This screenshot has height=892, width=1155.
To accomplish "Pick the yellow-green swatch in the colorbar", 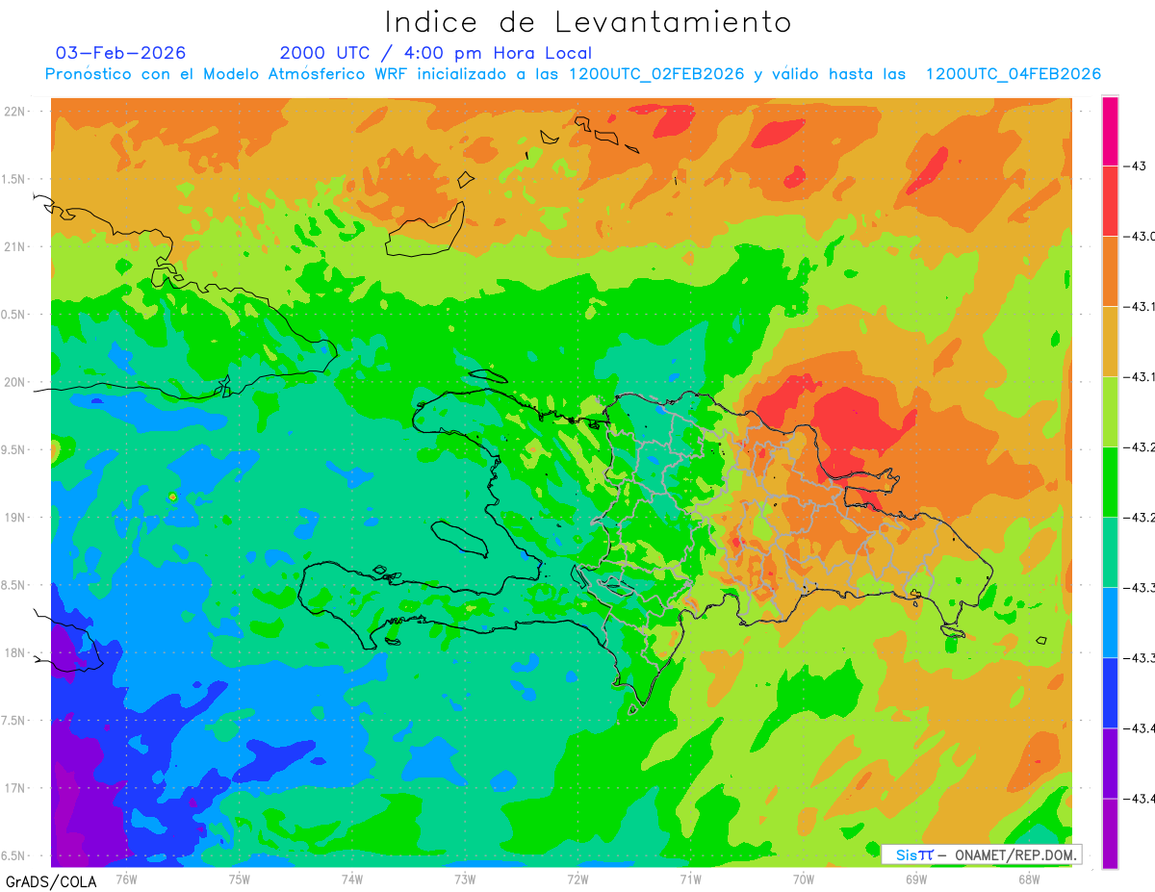I will (x=1110, y=412).
